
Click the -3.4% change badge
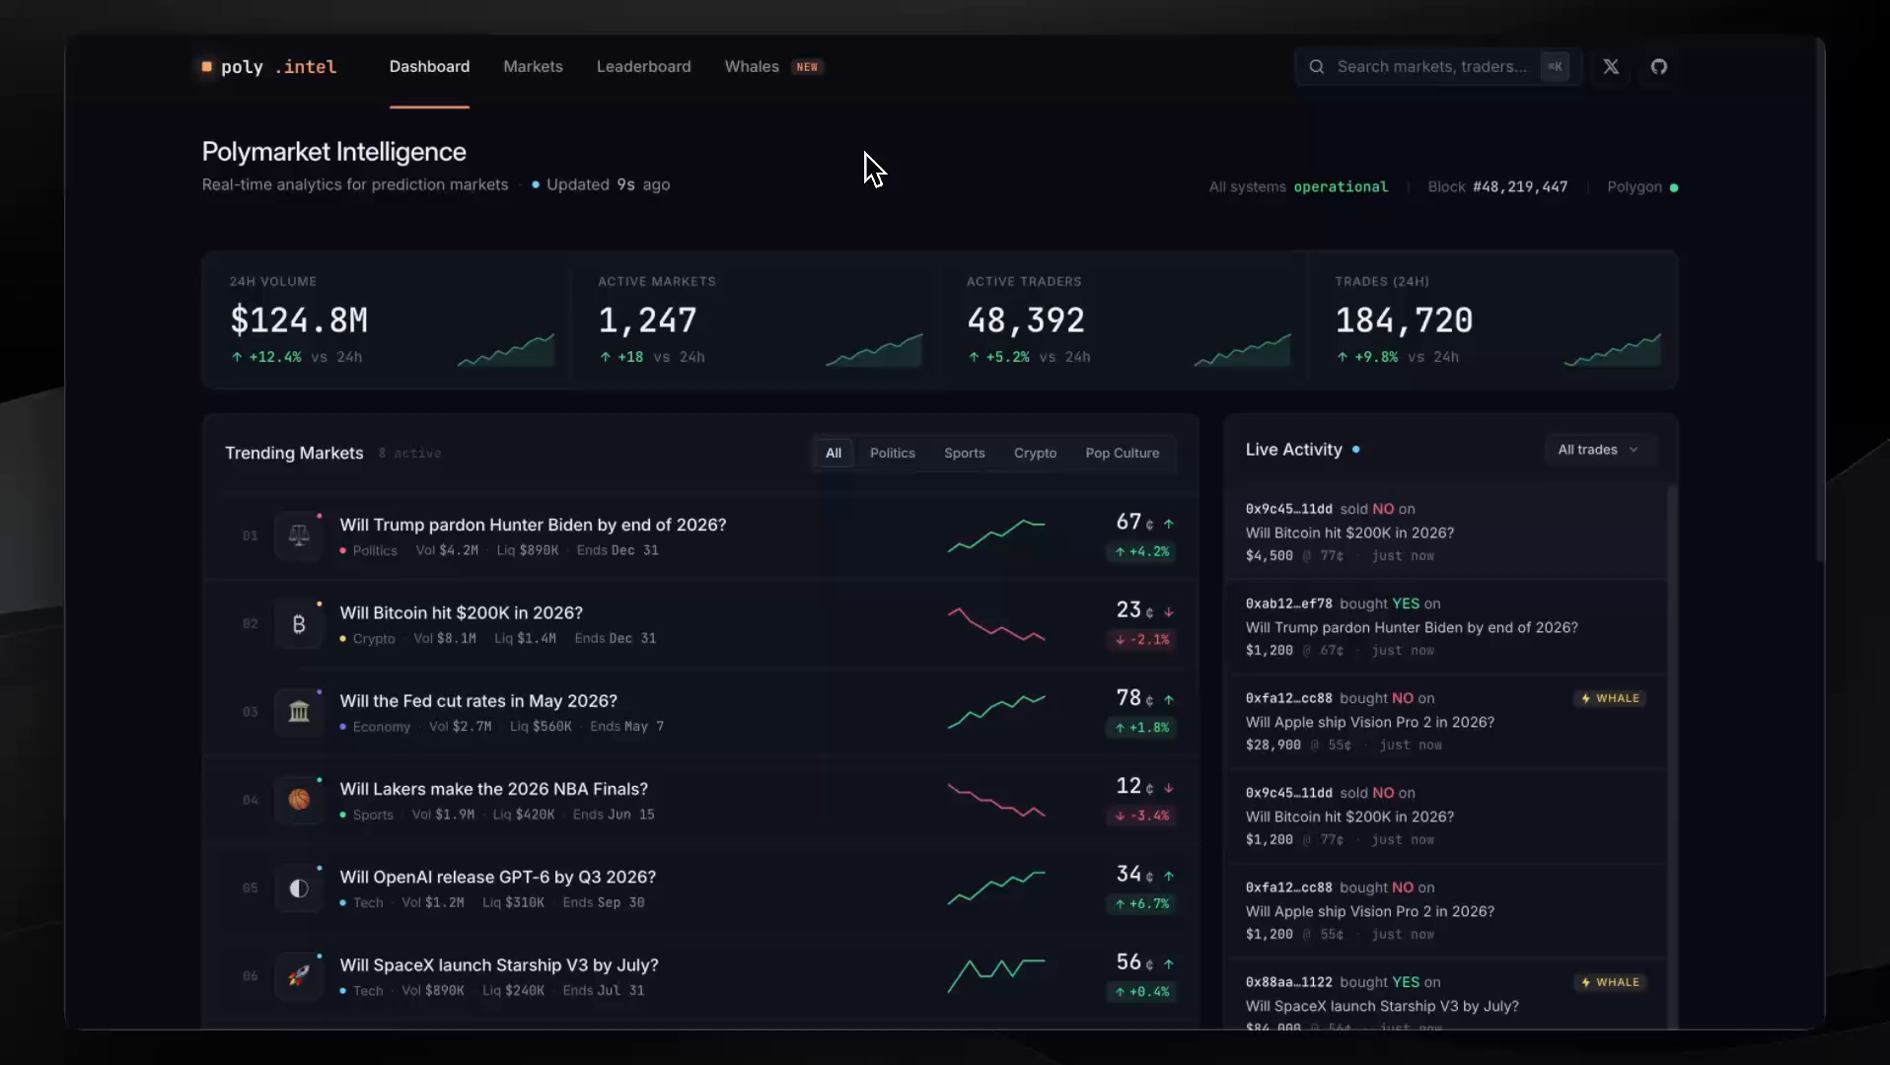click(1141, 816)
